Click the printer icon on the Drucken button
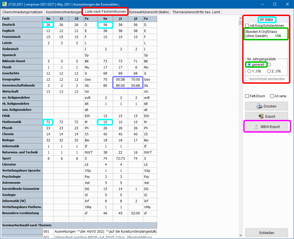Image resolution: width=294 pixels, height=239 pixels. pos(259,106)
